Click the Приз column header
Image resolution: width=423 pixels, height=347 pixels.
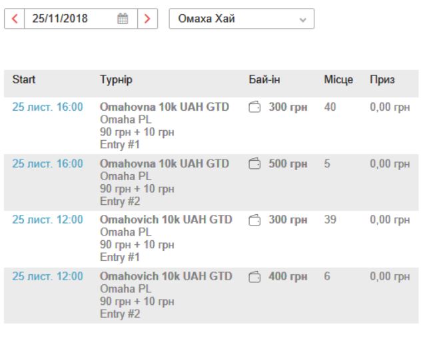click(382, 80)
